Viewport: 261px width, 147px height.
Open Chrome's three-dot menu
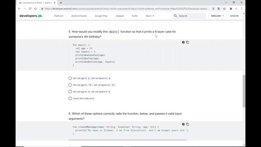click(242, 9)
